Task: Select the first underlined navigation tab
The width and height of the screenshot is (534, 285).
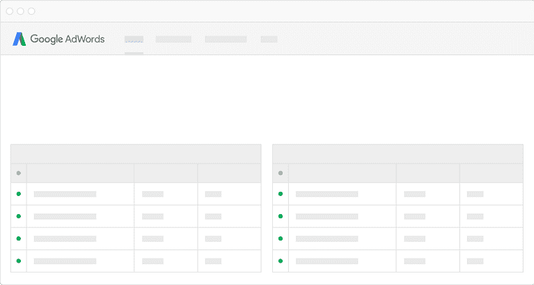Action: [134, 40]
